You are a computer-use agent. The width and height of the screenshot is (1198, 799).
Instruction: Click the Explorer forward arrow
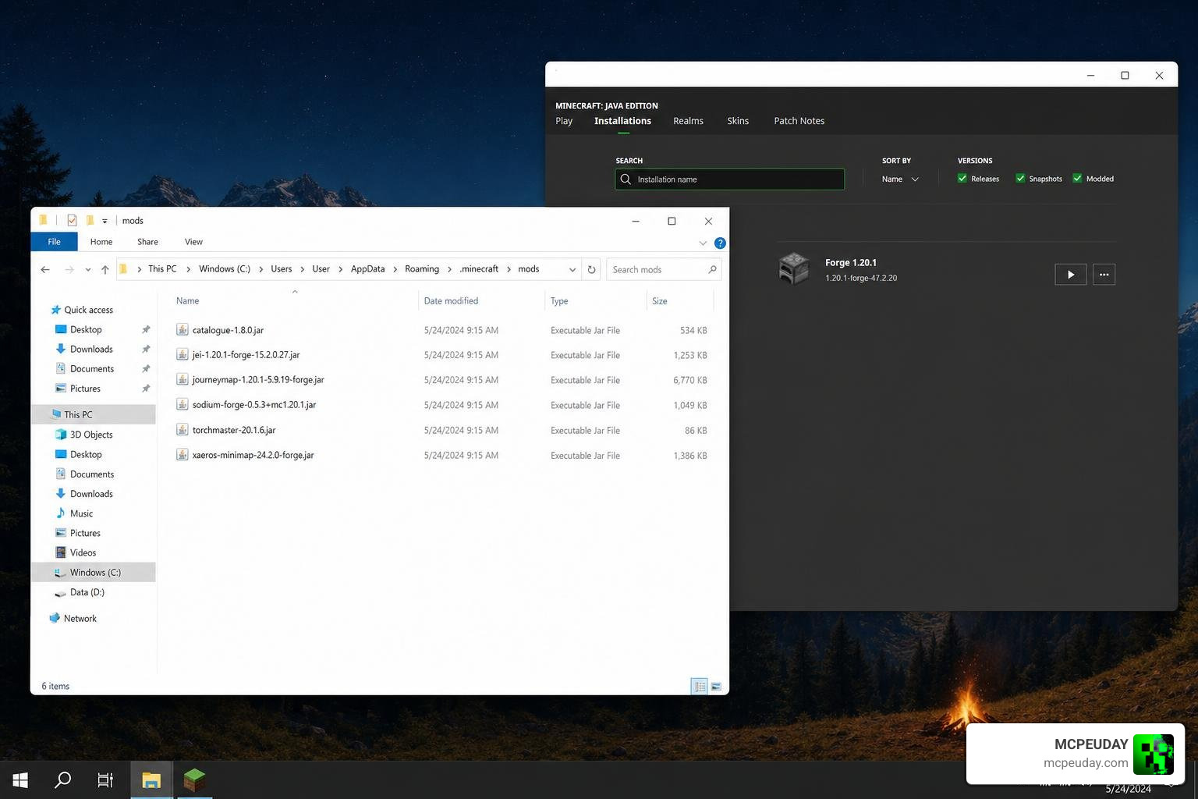click(69, 269)
